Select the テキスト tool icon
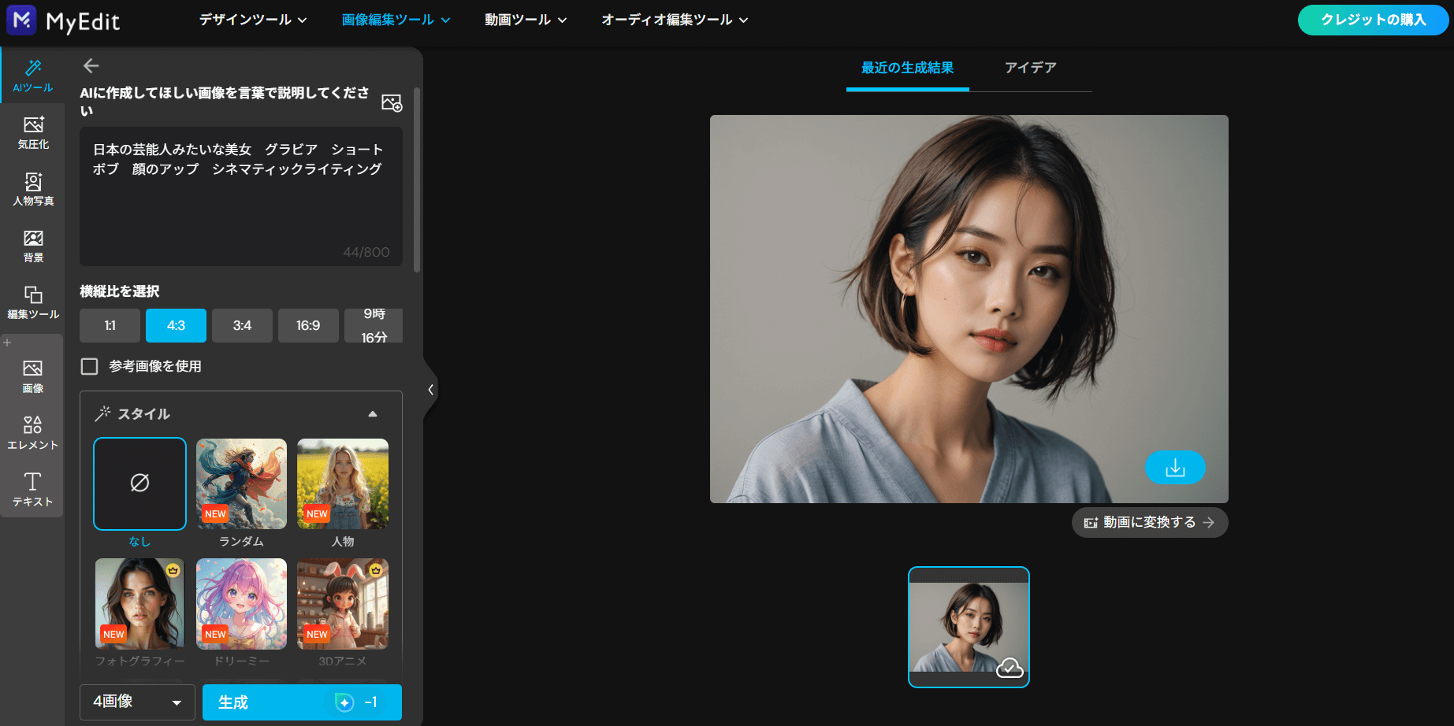1454x726 pixels. (32, 488)
